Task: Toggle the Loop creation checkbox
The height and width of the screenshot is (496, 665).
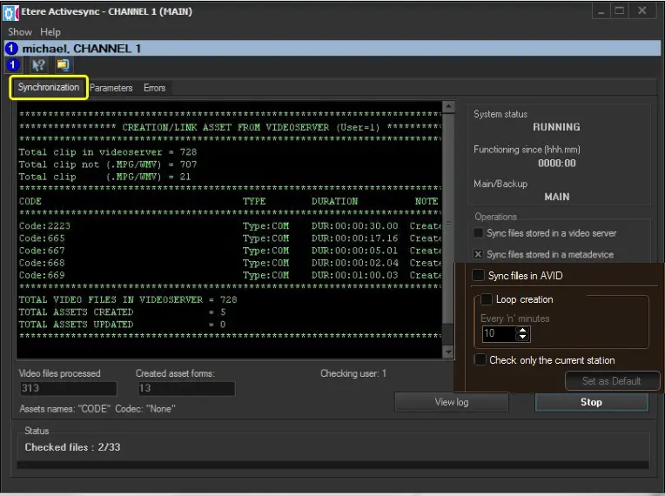Action: (487, 299)
